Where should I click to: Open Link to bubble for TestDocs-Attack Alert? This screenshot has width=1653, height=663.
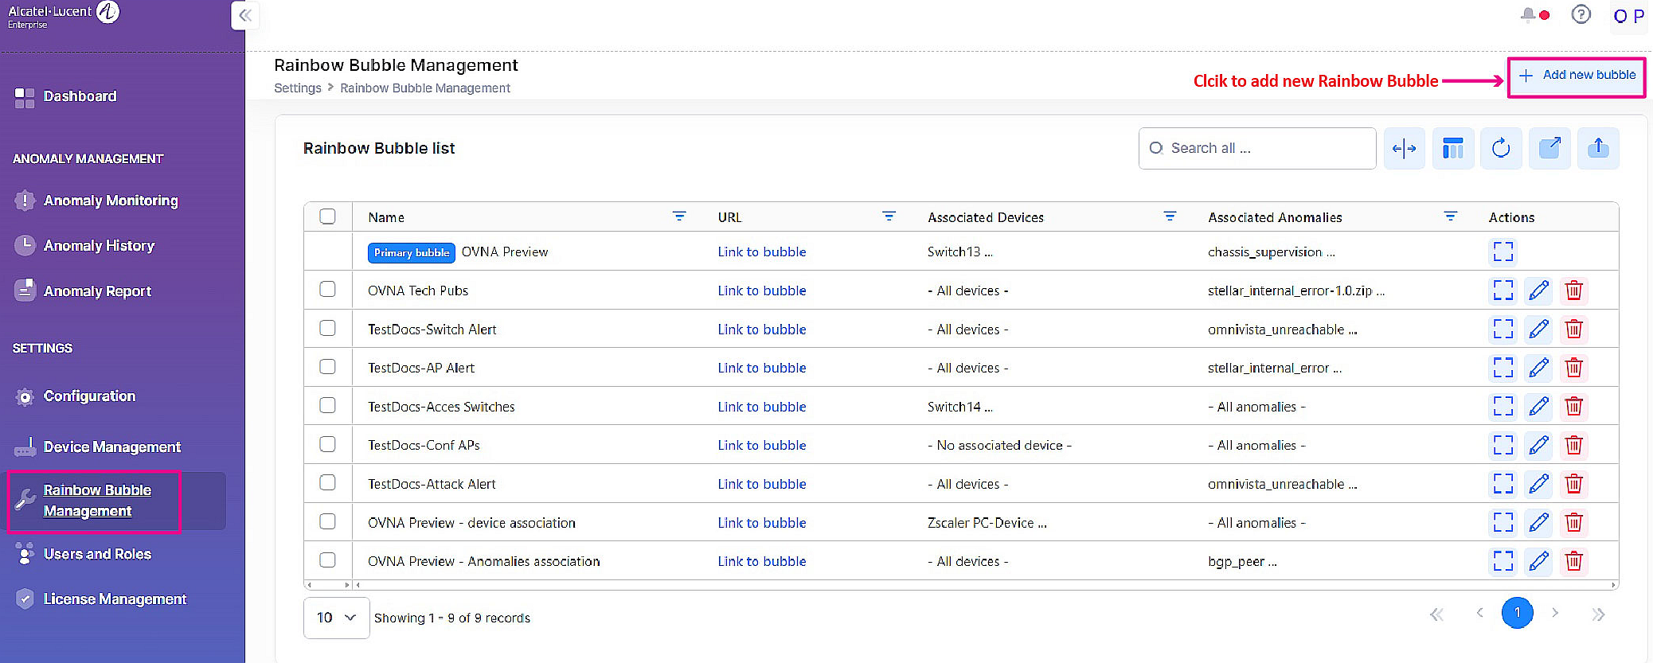pos(761,484)
